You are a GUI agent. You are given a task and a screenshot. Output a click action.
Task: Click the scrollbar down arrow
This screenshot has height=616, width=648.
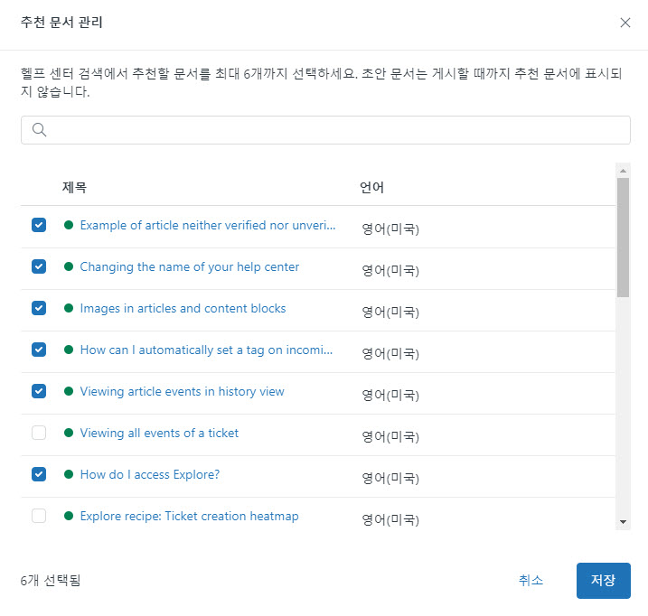tap(623, 522)
